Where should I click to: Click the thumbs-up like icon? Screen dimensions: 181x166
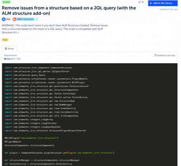click(x=140, y=2)
